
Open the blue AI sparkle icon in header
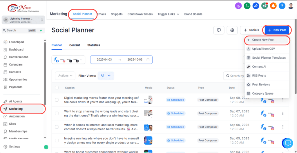[x=256, y=6]
